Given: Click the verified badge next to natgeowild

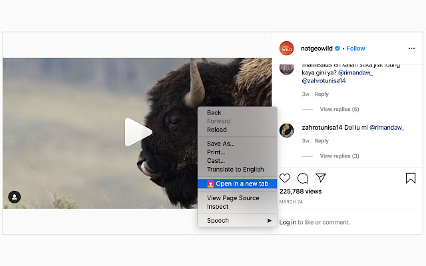Looking at the screenshot, I should pos(337,49).
